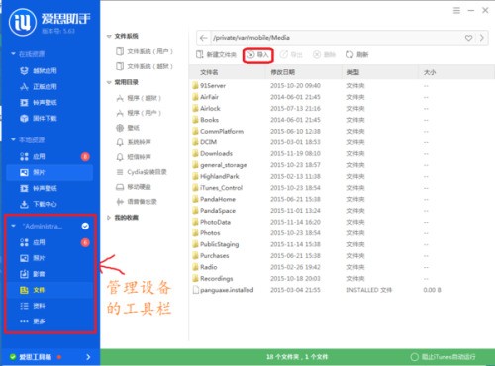Open 铃声壁纸 under 在线资源 section
Viewport: 495px width, 366px height.
tap(39, 103)
